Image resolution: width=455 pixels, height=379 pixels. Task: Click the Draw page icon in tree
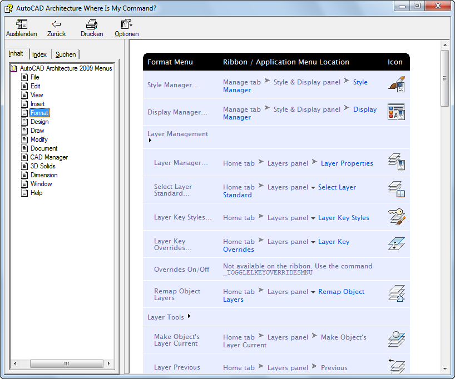pyautogui.click(x=24, y=131)
